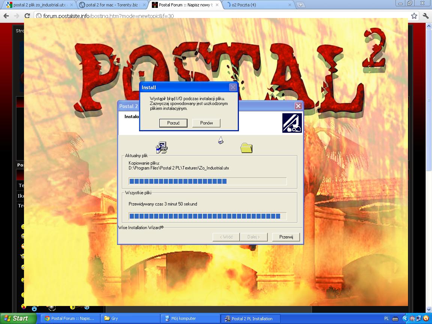This screenshot has height=324, width=432.
Task: Close the 'postal 2 plik zo_industrial.utx' tab
Action: tap(71, 5)
